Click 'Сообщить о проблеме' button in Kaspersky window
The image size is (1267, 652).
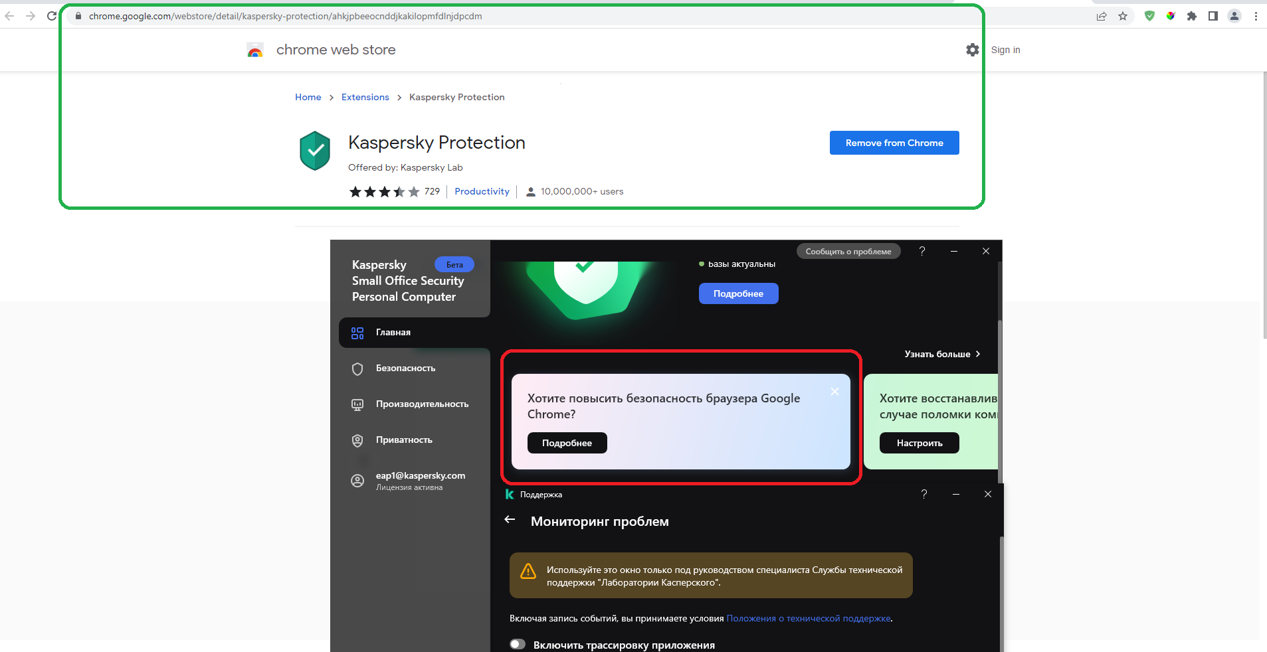pos(848,251)
